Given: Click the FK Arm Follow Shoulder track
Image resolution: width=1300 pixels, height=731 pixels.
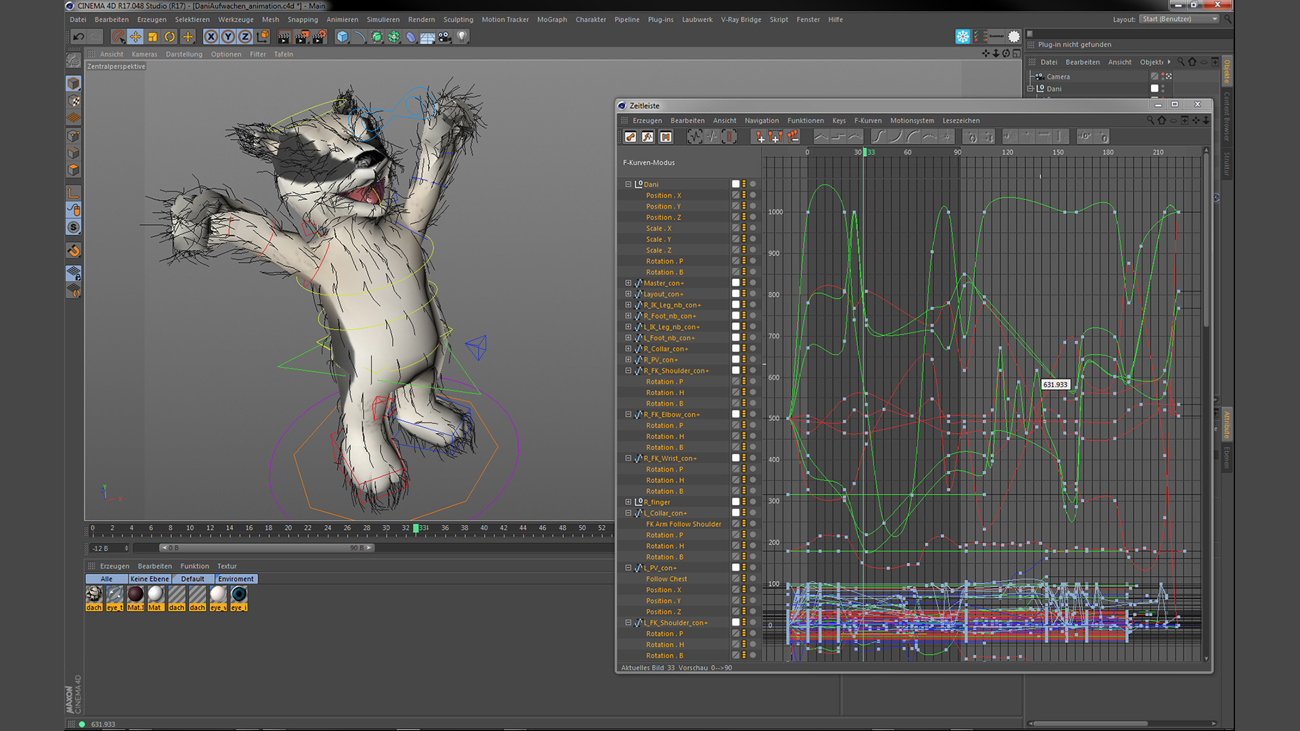Looking at the screenshot, I should 684,523.
